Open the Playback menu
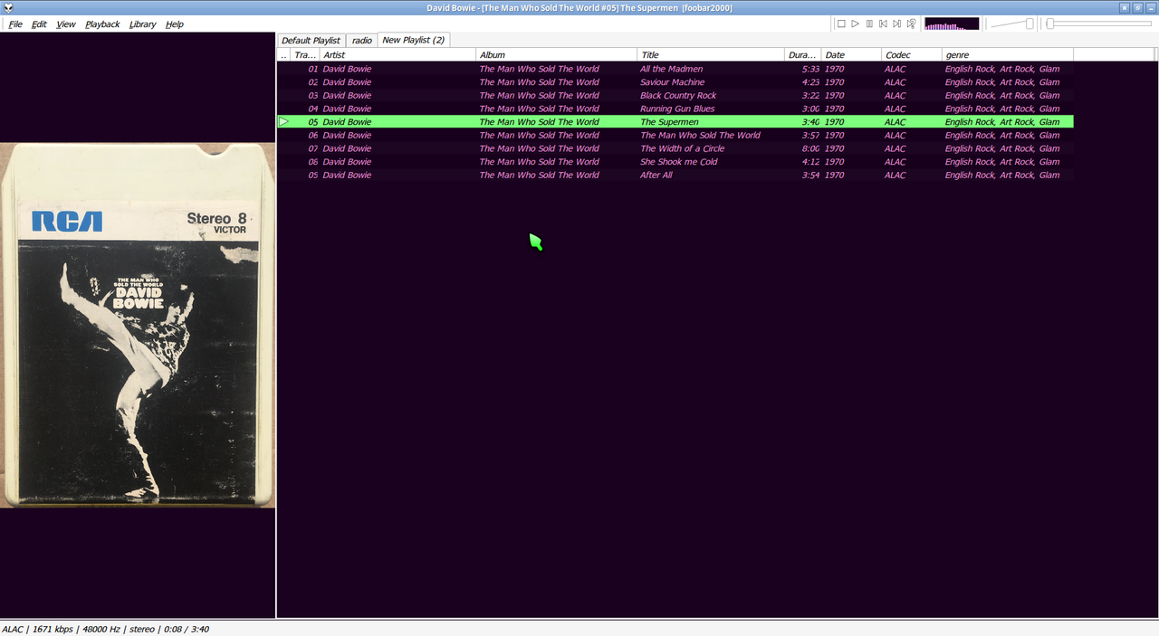1159x636 pixels. tap(102, 24)
